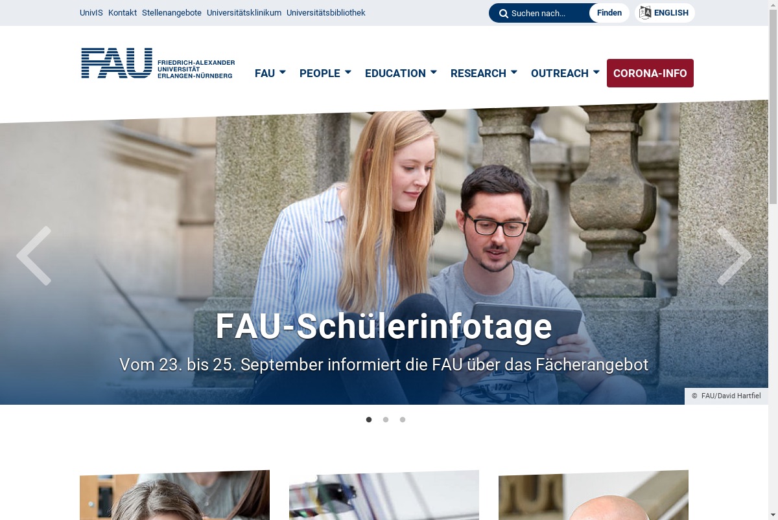Click the search magnifier icon
The height and width of the screenshot is (520, 778).
click(x=504, y=14)
